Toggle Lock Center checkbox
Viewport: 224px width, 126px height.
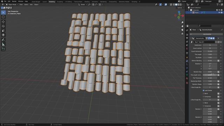203,90
